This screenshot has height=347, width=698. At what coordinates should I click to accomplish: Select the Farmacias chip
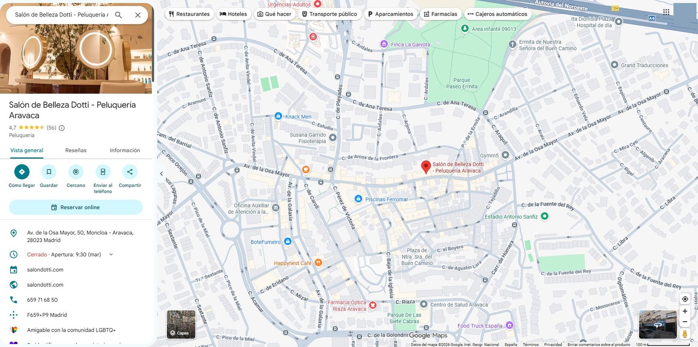click(441, 14)
